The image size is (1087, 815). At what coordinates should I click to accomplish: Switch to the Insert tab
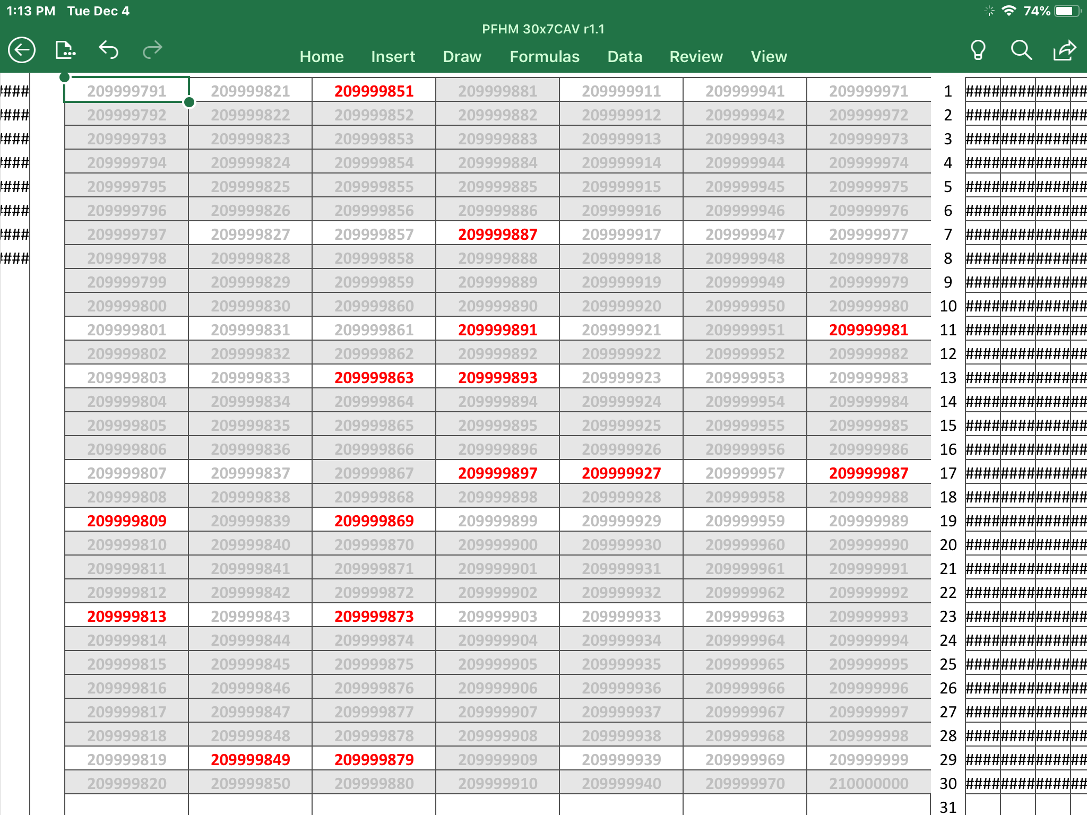(x=393, y=57)
